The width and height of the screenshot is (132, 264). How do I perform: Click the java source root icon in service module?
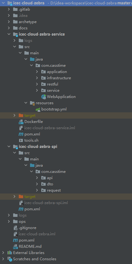tap(32, 59)
